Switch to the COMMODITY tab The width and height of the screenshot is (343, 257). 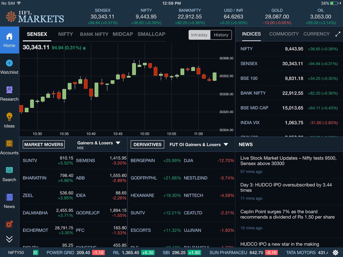tap(284, 34)
